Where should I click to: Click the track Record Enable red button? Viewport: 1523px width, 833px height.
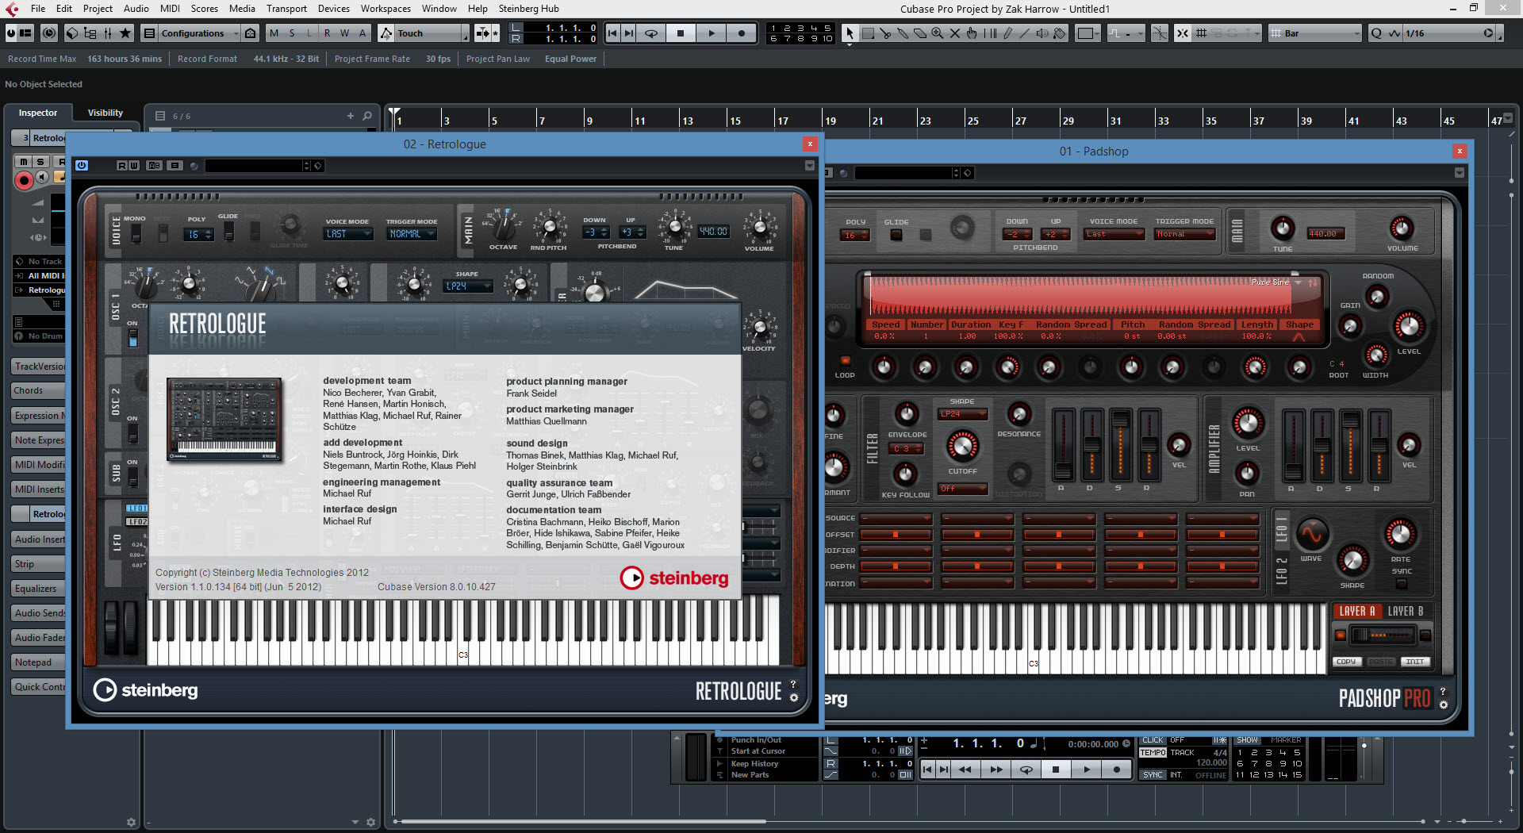point(23,181)
